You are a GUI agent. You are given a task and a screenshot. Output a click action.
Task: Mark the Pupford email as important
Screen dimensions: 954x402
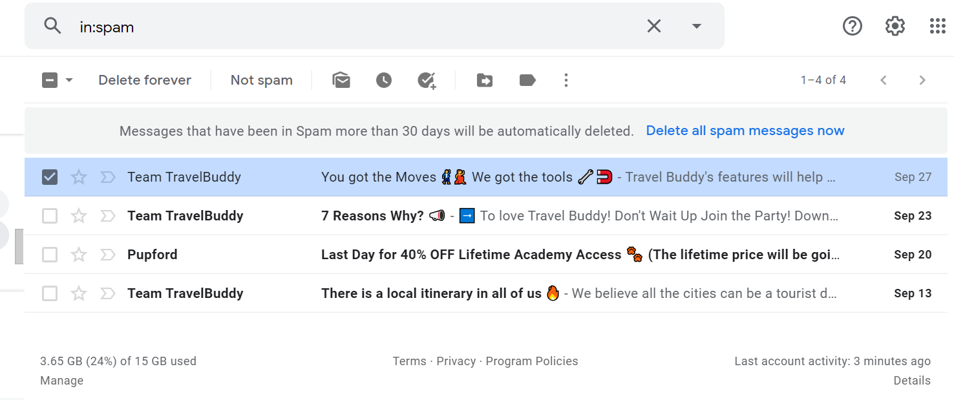click(x=107, y=254)
